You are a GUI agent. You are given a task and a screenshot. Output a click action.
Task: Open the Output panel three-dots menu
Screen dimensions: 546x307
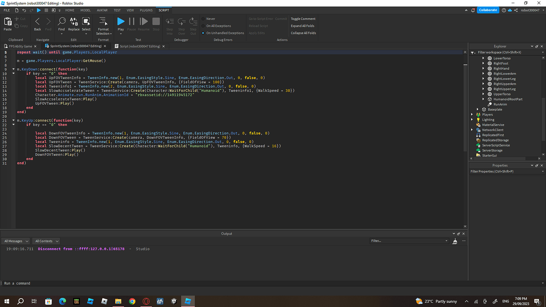click(464, 241)
